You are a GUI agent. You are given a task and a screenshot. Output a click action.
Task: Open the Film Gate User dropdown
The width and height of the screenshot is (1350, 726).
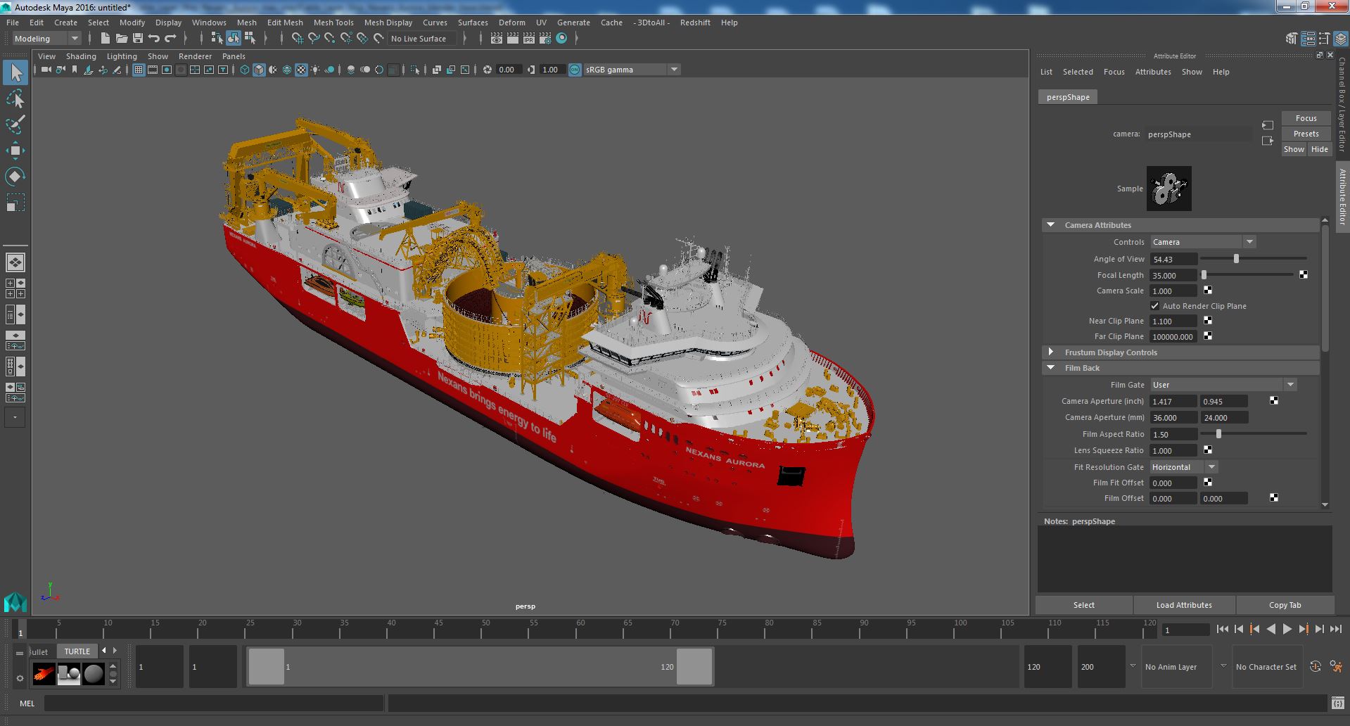pos(1223,385)
